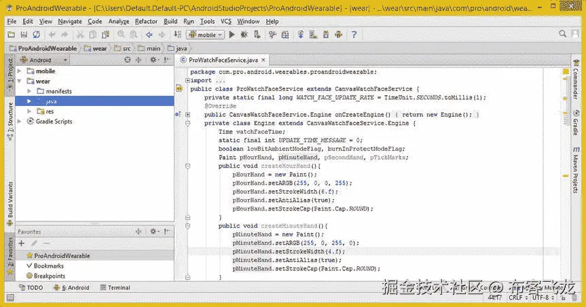Viewport: 586px width, 307px height.
Task: Click the Make Project icon
Action: (177, 35)
